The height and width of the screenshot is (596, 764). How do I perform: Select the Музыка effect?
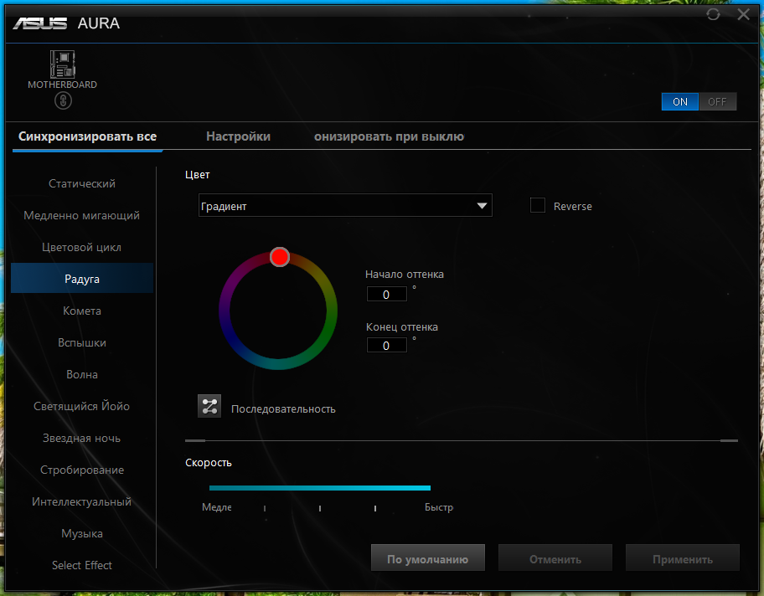(x=82, y=534)
